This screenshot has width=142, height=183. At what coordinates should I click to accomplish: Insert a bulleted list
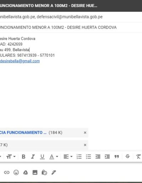click(88, 157)
